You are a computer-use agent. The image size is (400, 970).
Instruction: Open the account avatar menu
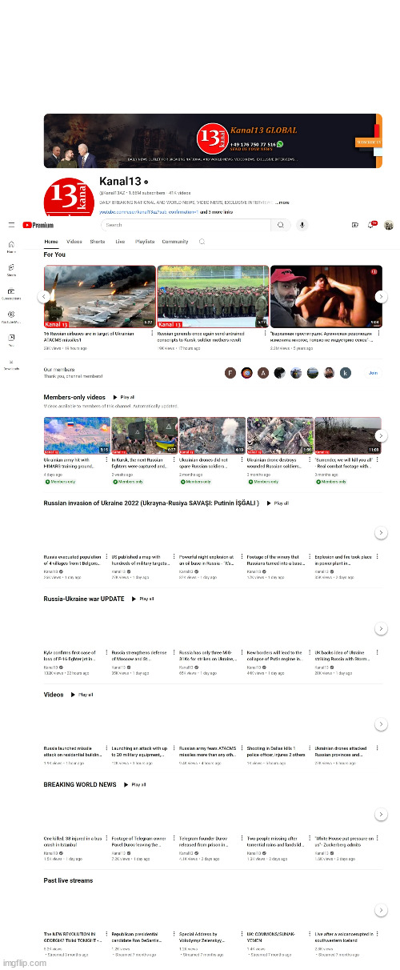click(389, 226)
